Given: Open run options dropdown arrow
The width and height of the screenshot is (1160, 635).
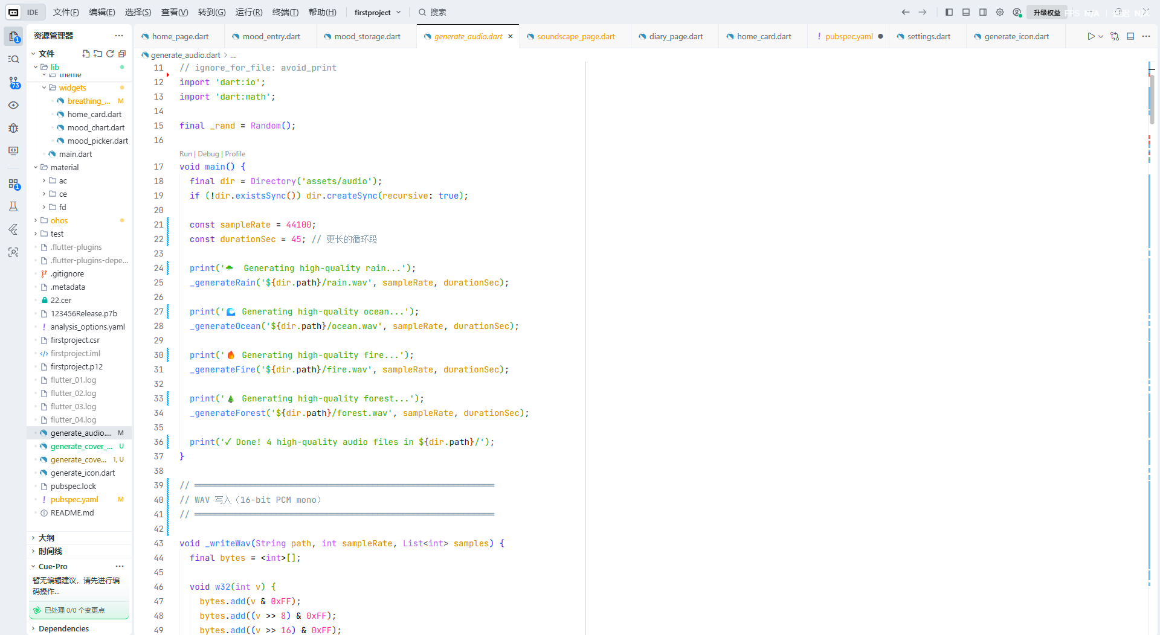Looking at the screenshot, I should [x=1101, y=36].
